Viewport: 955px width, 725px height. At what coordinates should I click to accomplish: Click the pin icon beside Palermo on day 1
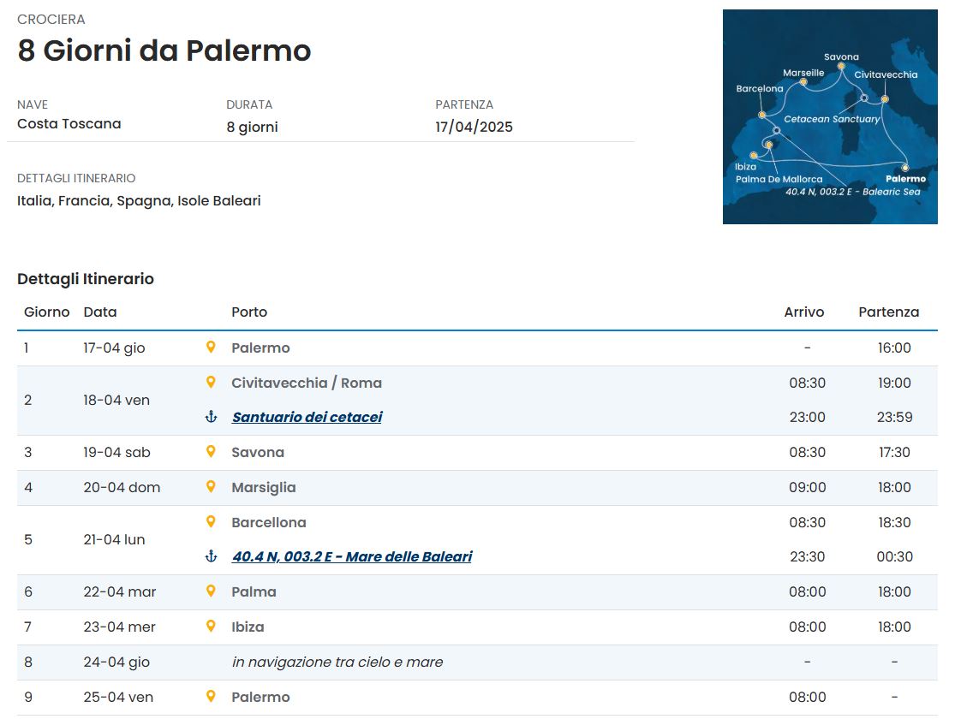(x=211, y=347)
